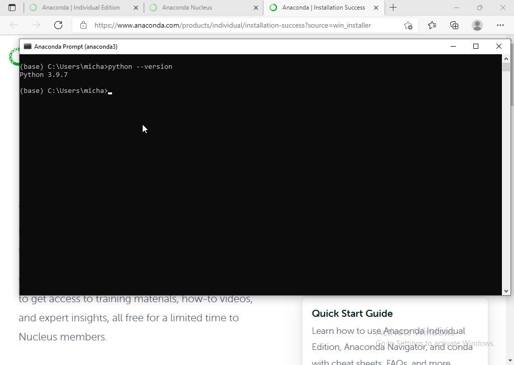Click scroll down arrow in Anaconda Prompt
The height and width of the screenshot is (365, 514).
click(x=506, y=291)
